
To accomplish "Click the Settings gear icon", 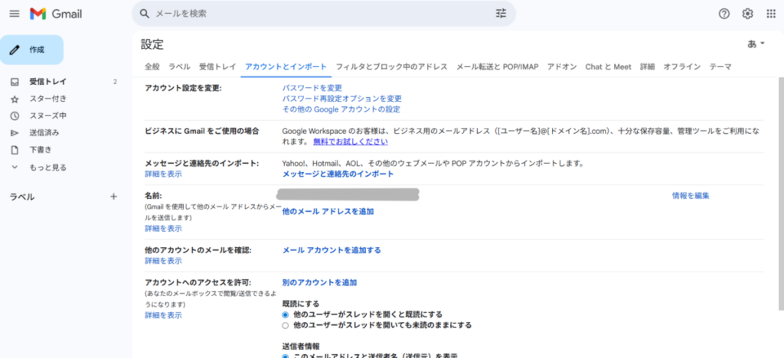I will coord(747,14).
